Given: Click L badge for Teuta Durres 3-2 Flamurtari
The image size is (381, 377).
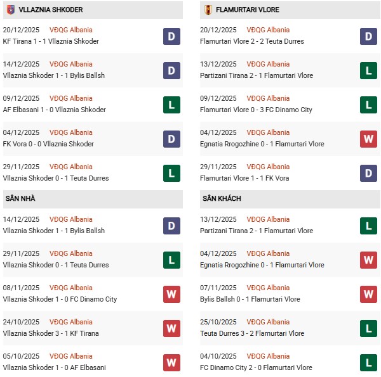Looking at the screenshot, I should [369, 328].
